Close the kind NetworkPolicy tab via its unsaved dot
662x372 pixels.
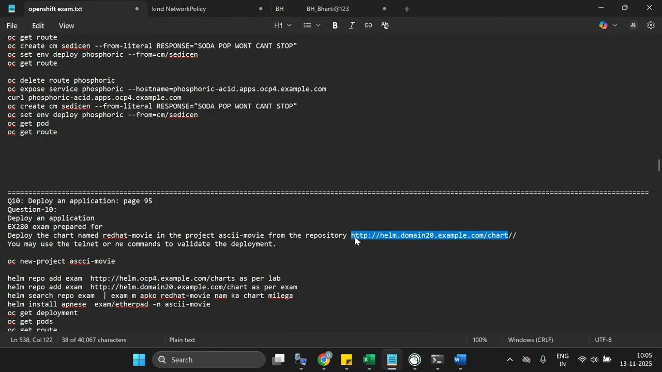(x=260, y=9)
